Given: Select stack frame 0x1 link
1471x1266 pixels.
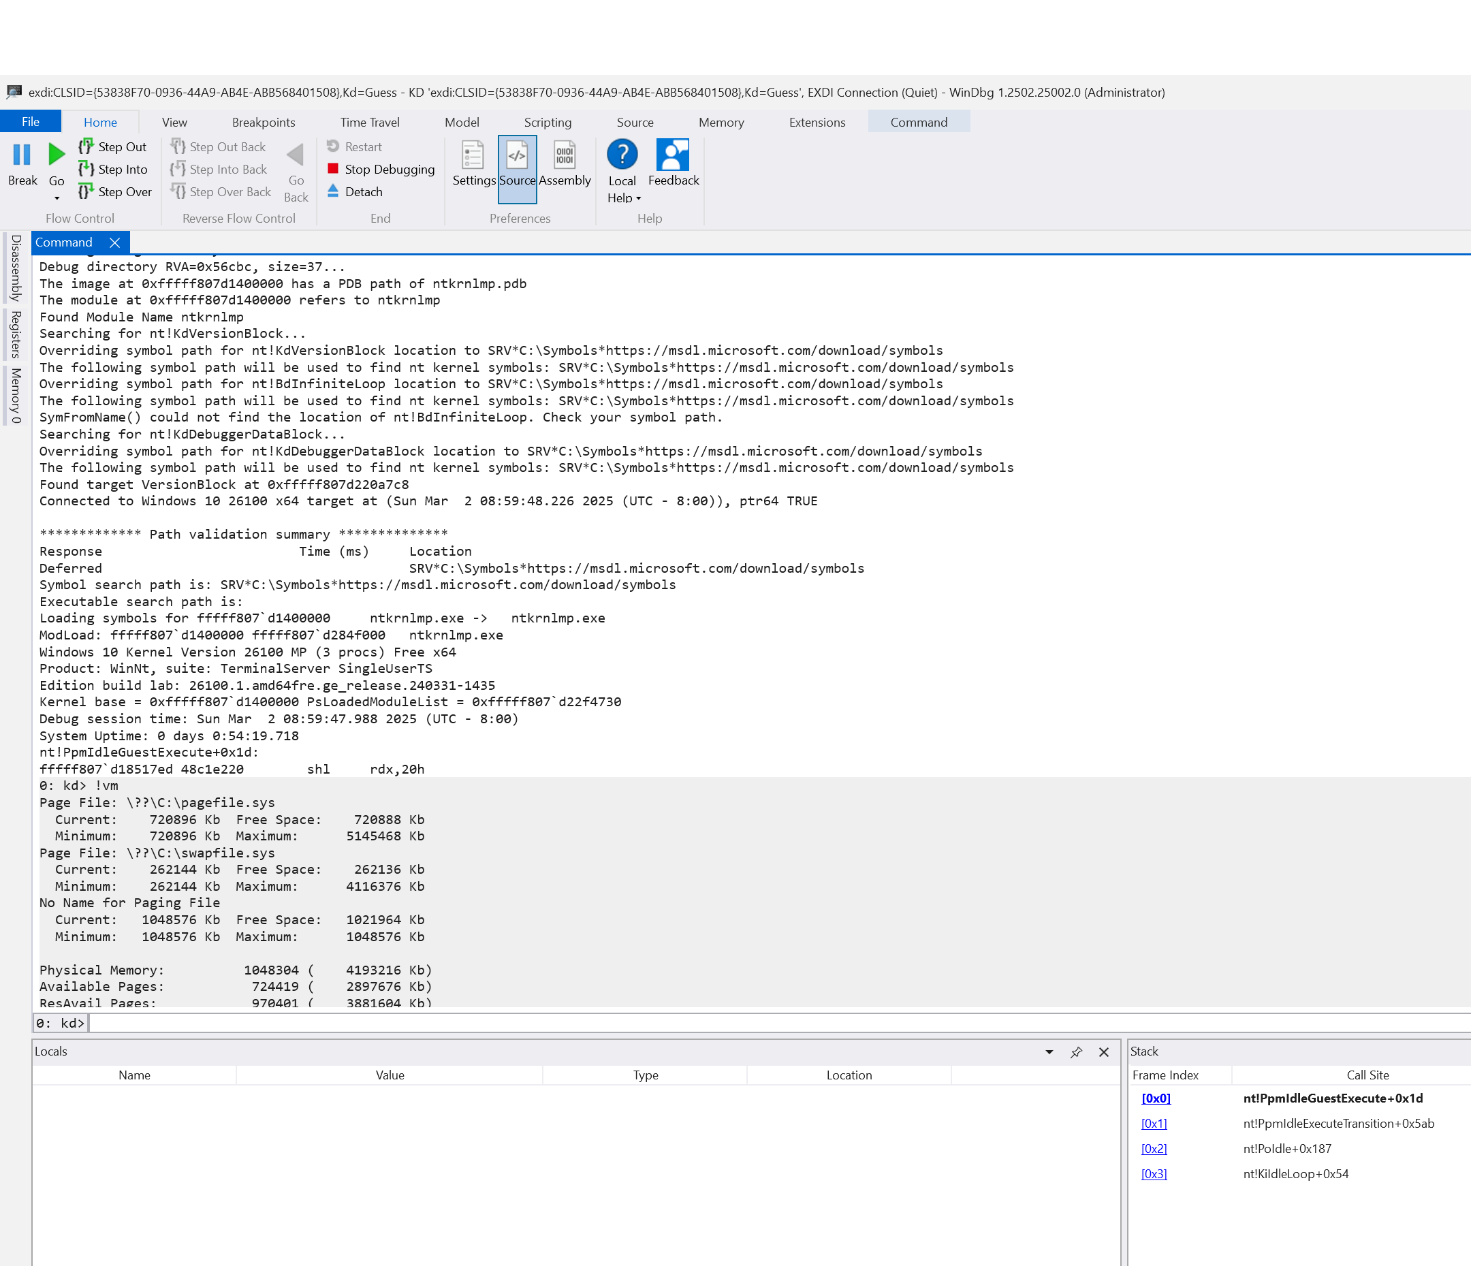Looking at the screenshot, I should coord(1154,1123).
